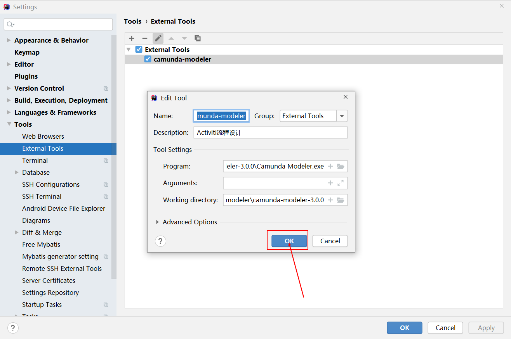Select Startup Tasks entry
This screenshot has height=339, width=511.
tap(42, 305)
